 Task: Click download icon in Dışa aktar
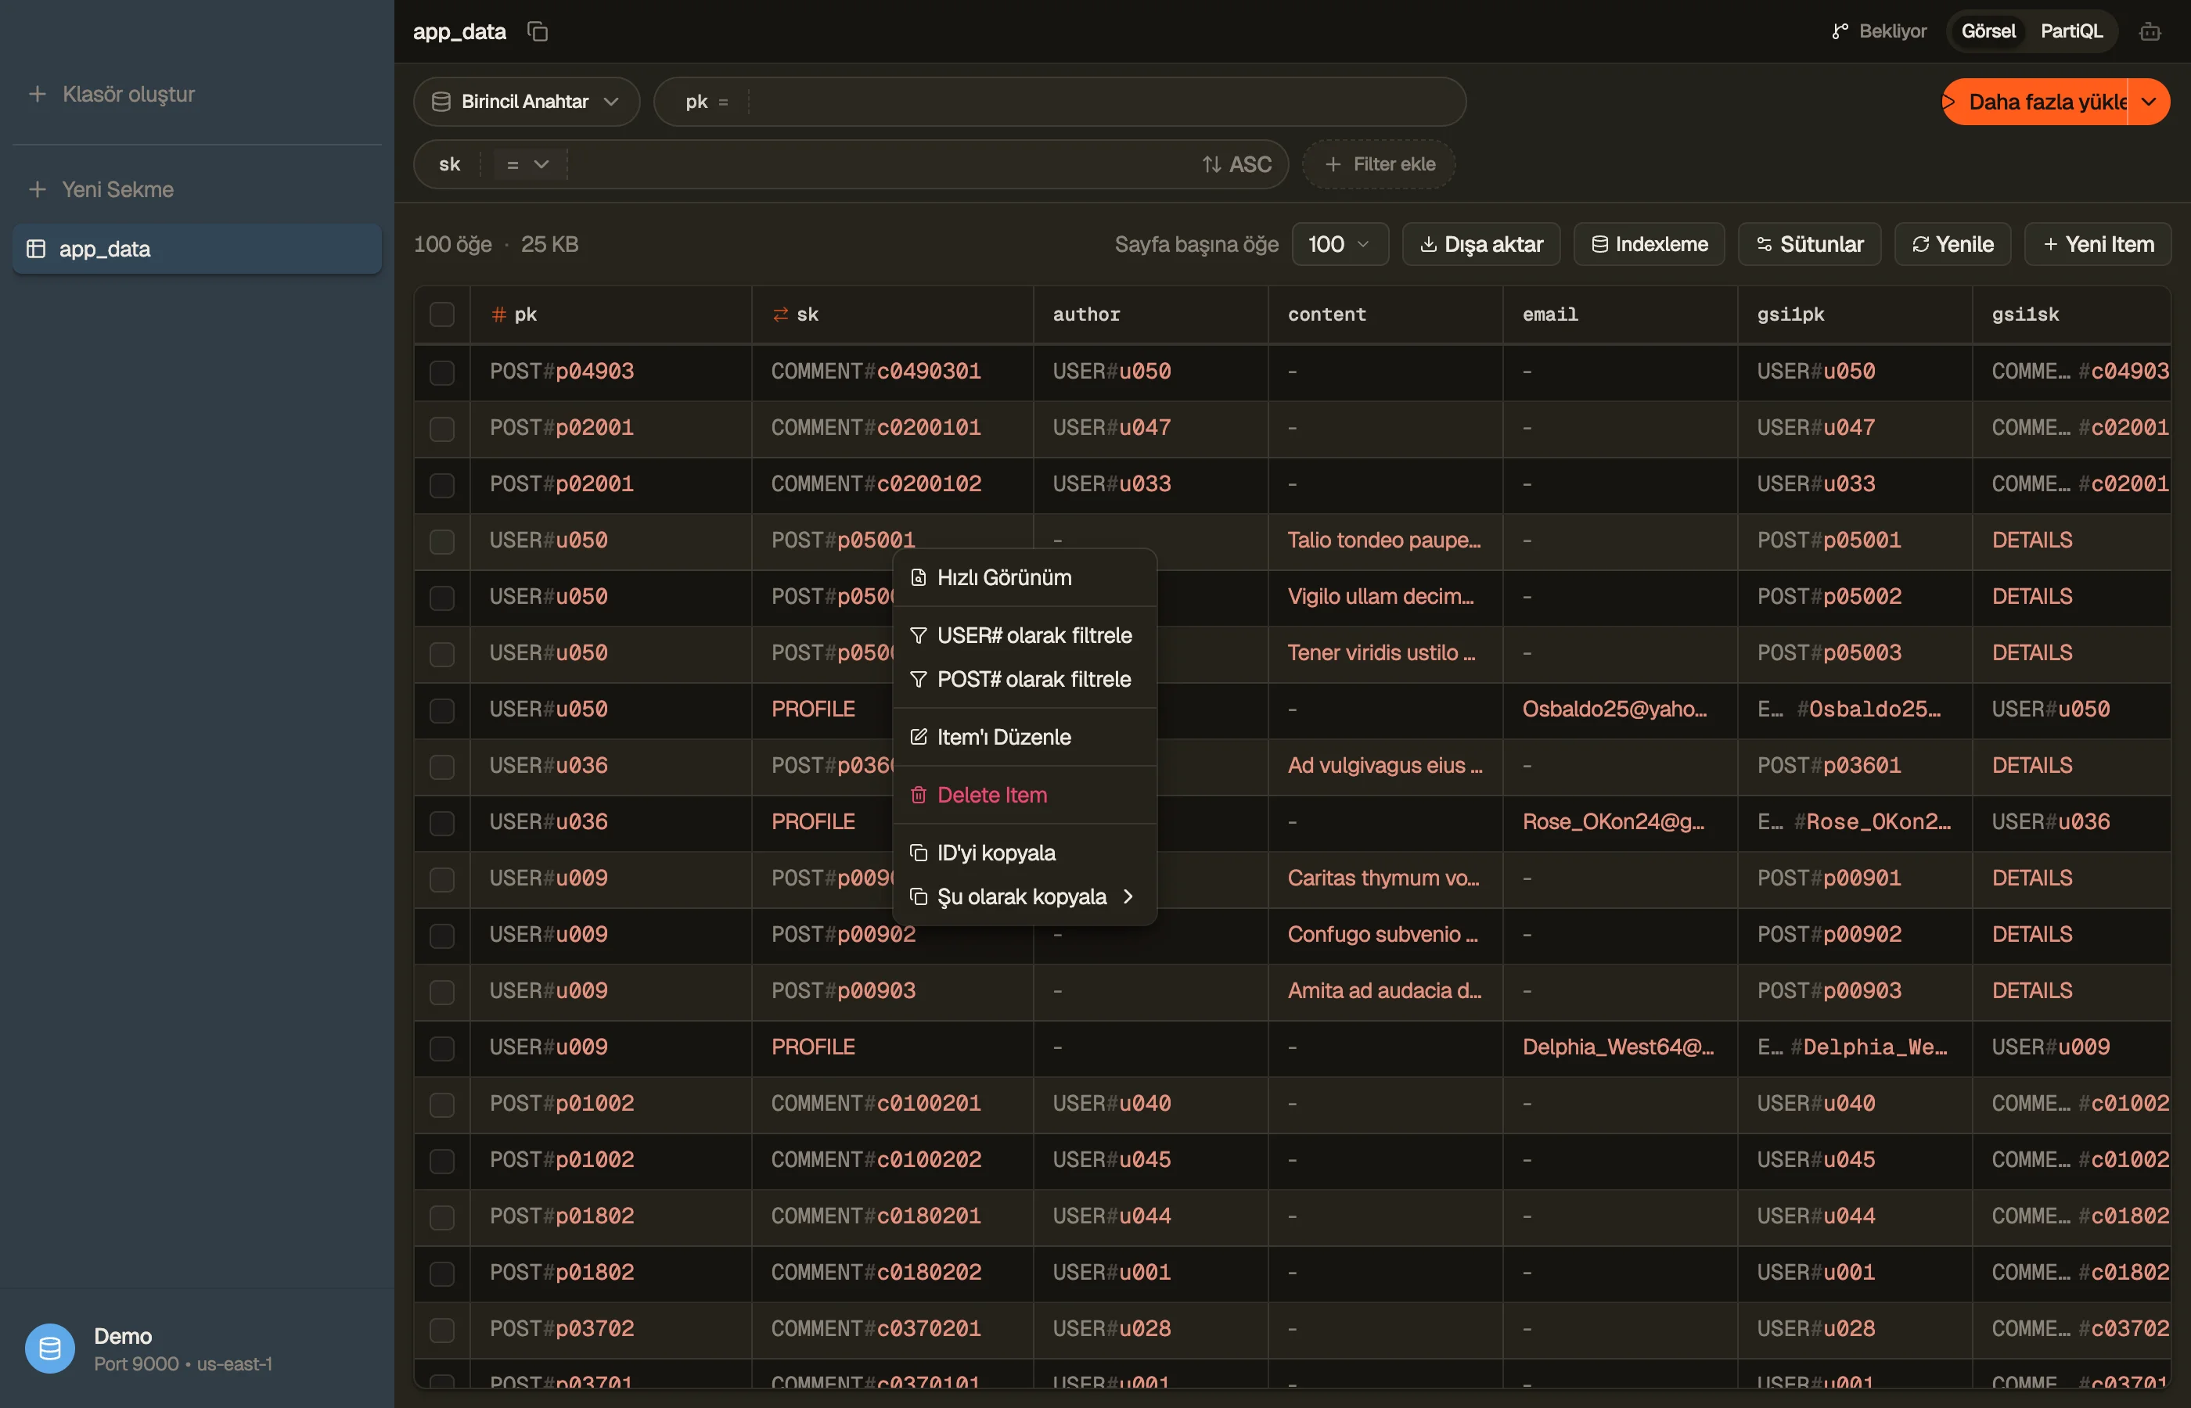click(1427, 244)
